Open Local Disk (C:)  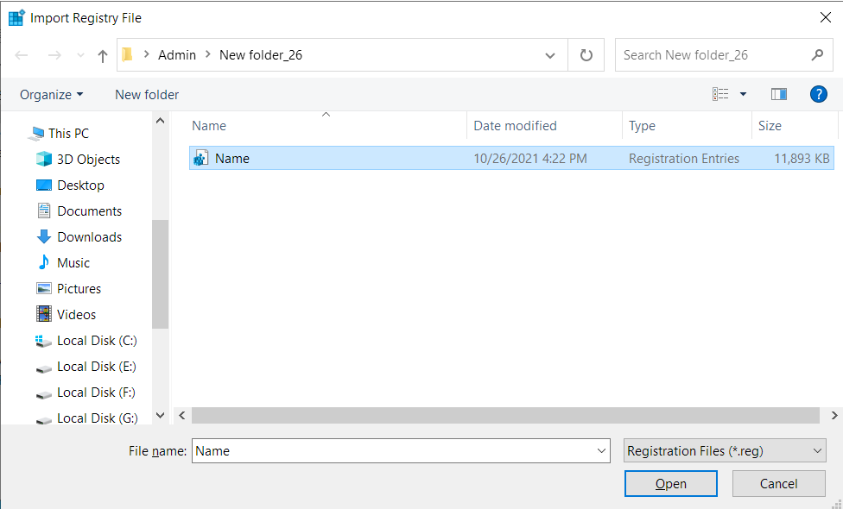point(95,340)
